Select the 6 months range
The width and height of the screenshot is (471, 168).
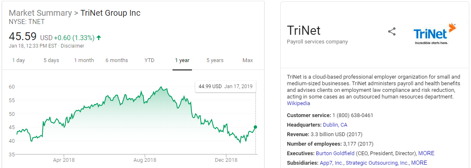click(x=117, y=60)
